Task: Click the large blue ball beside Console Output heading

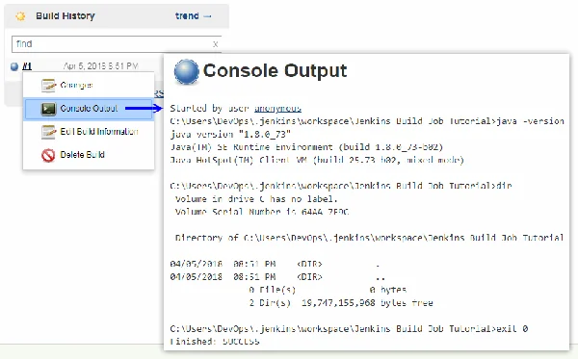Action: click(x=187, y=72)
